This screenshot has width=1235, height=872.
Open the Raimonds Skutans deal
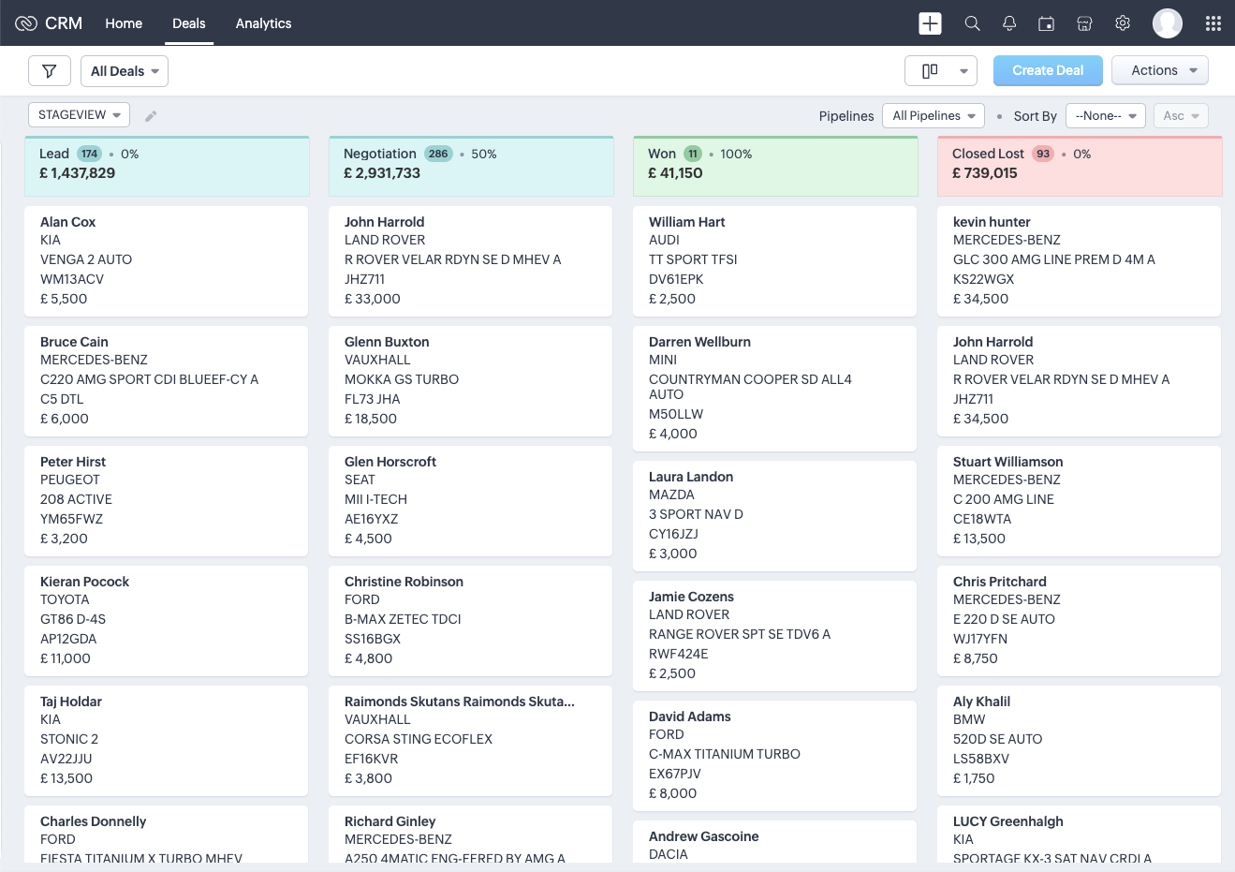[x=471, y=741]
